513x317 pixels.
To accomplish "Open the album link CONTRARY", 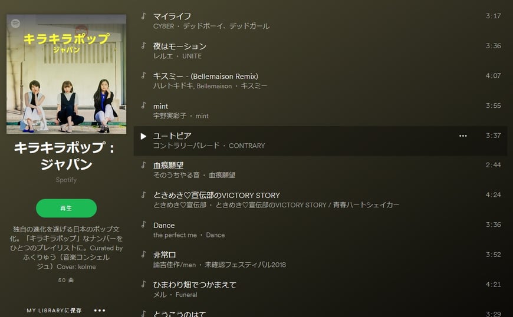I will click(x=246, y=146).
